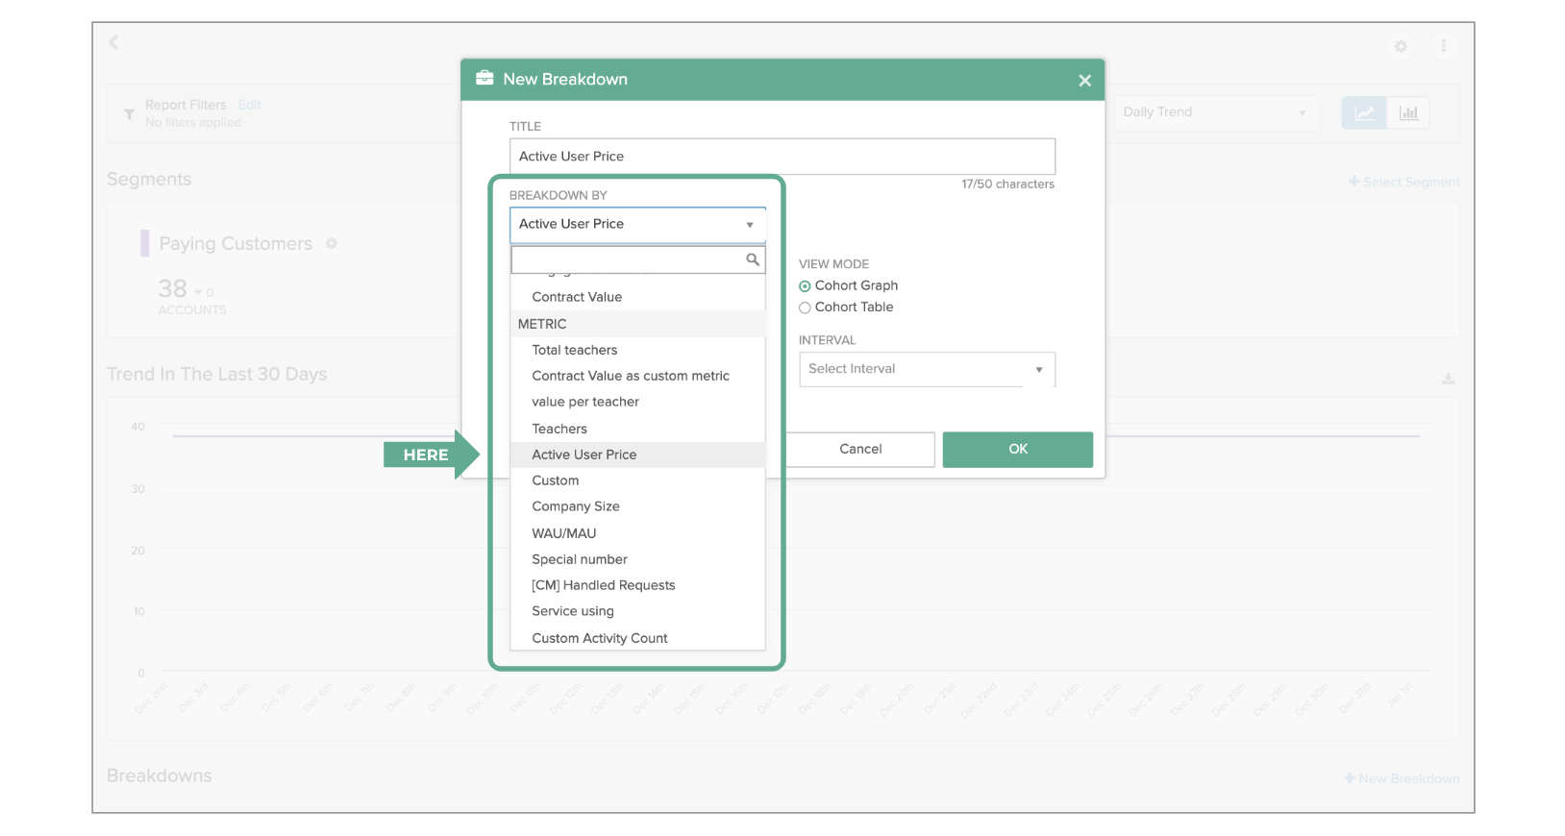Open the Daily Trend dropdown

pos(1214,112)
